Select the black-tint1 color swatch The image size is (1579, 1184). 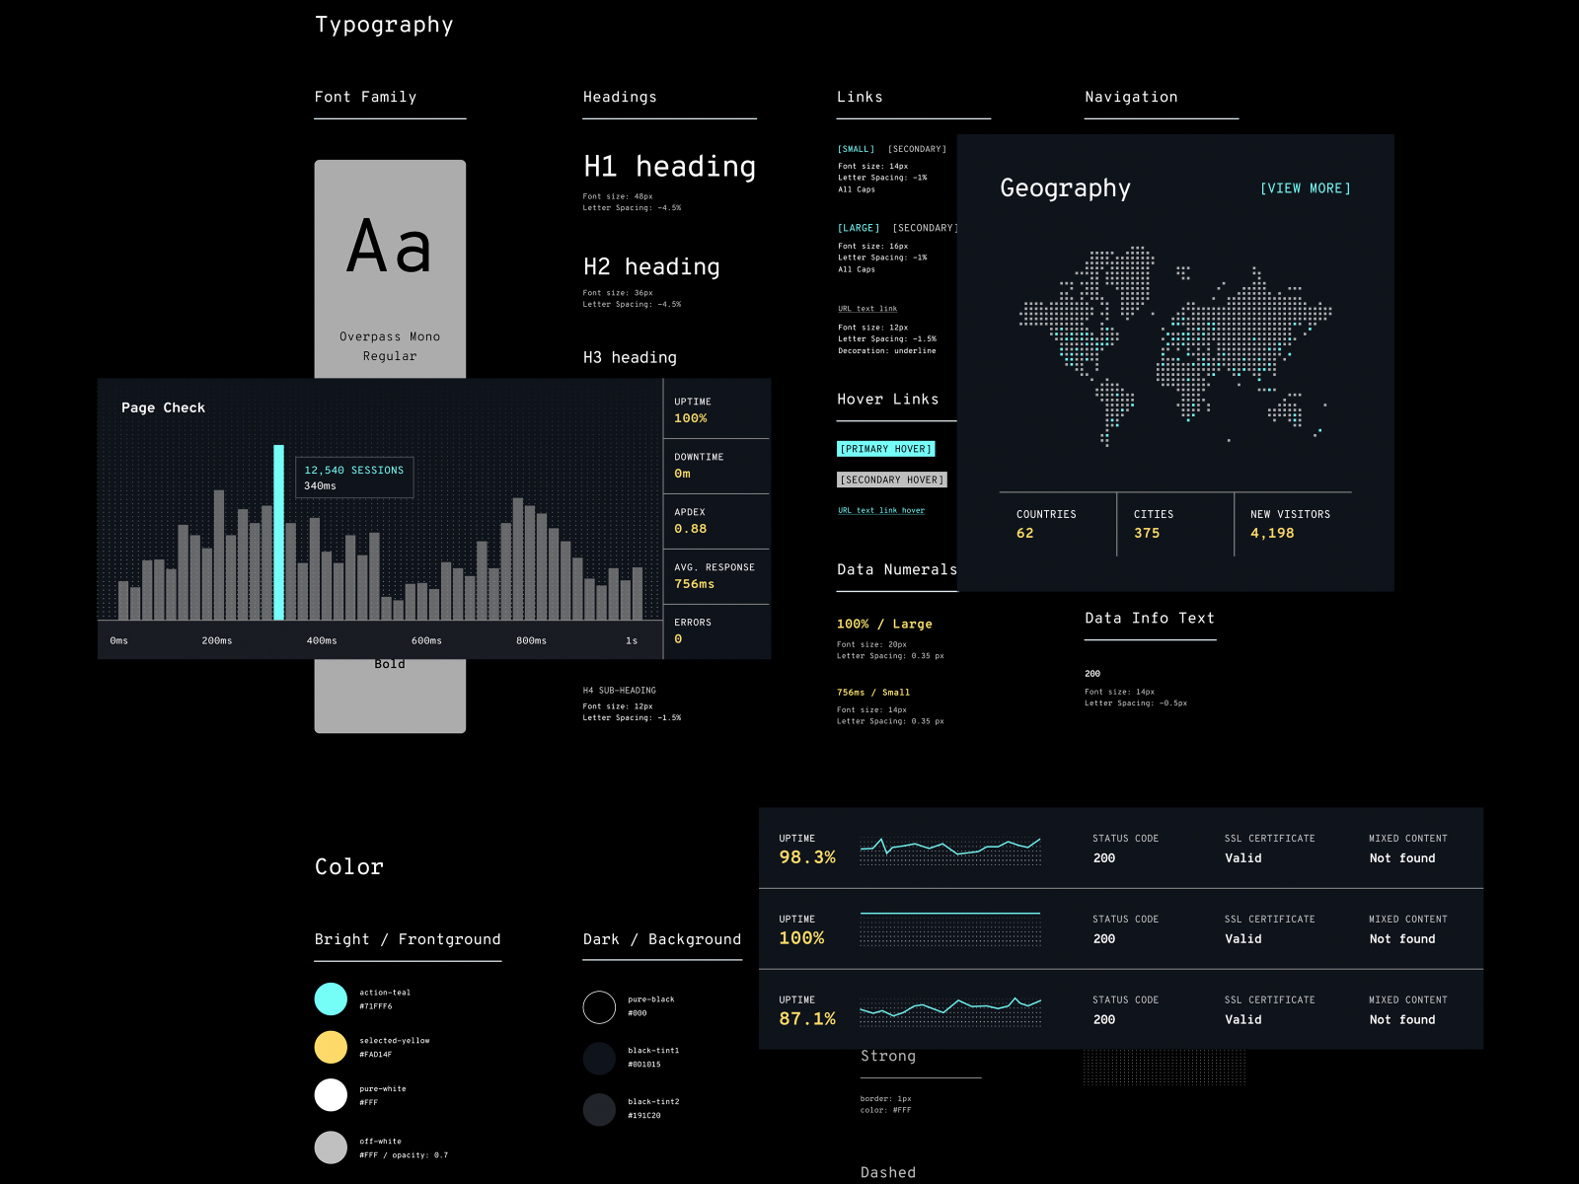point(599,1058)
